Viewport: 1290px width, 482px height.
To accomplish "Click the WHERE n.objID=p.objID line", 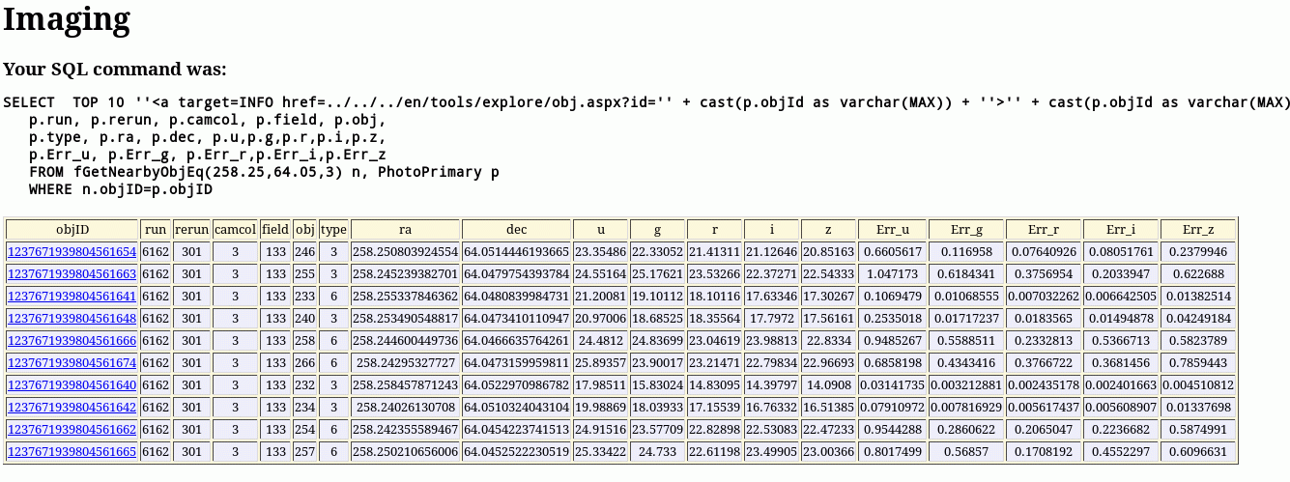I will coord(121,189).
